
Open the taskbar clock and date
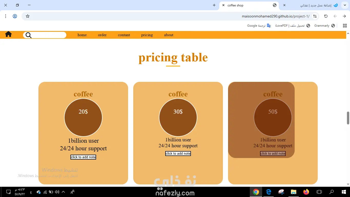coord(20,192)
